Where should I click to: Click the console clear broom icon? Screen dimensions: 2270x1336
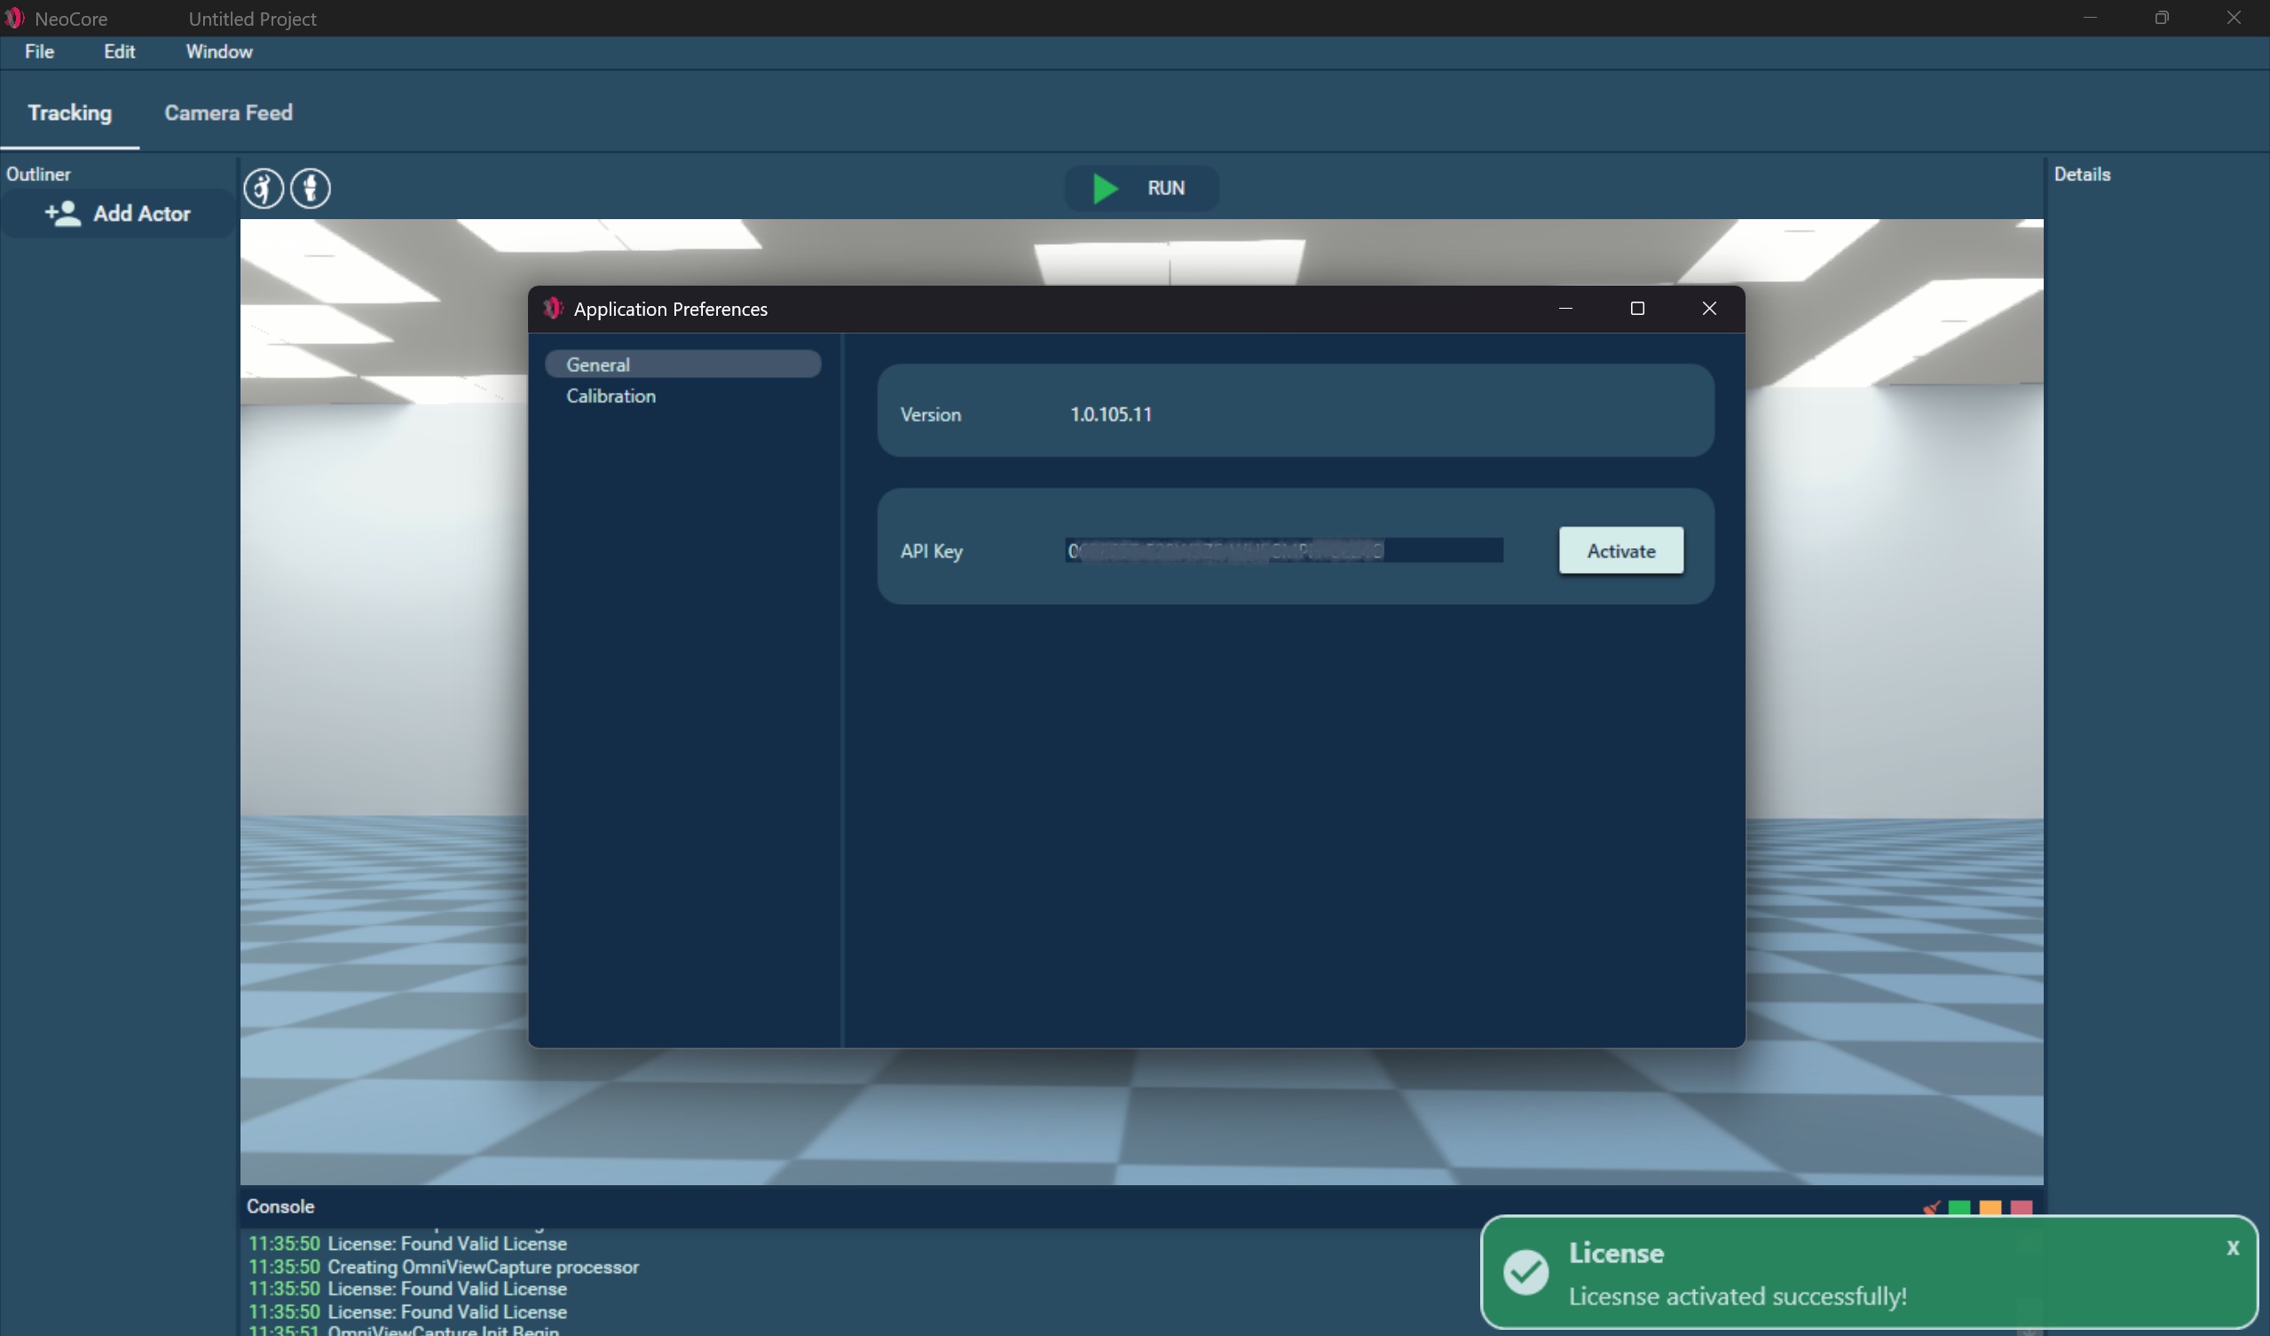(1930, 1207)
